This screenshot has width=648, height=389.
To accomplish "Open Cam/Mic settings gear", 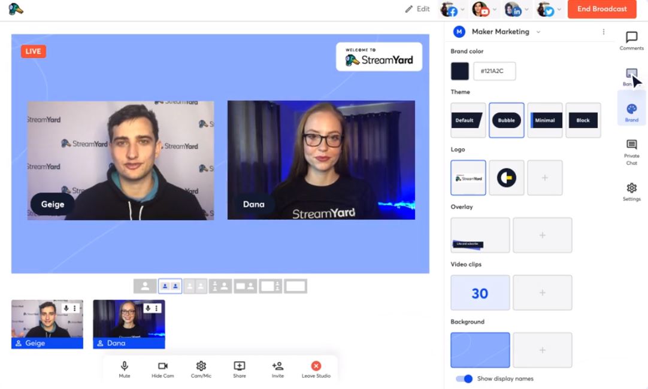I will tap(201, 366).
